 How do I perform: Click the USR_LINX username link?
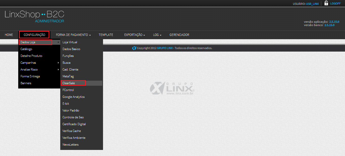312,4
